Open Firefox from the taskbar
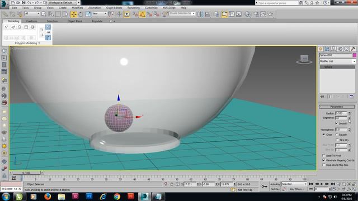This screenshot has width=358, height=201. pyautogui.click(x=48, y=197)
